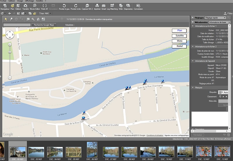Open the Conversion files tool
The height and width of the screenshot is (161, 233).
pyautogui.click(x=138, y=7)
